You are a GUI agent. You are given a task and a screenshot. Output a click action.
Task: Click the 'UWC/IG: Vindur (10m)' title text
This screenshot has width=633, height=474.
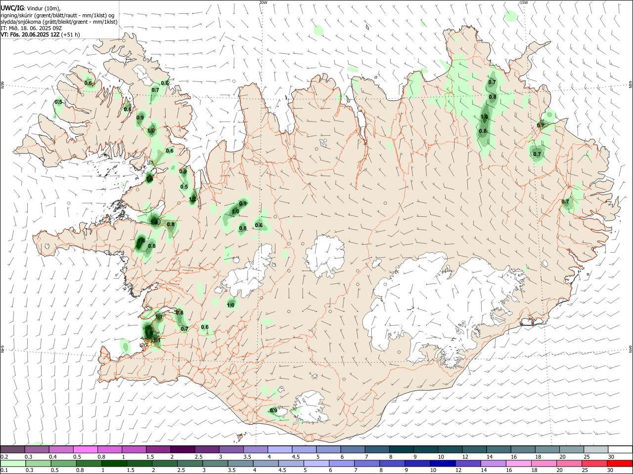(31, 8)
